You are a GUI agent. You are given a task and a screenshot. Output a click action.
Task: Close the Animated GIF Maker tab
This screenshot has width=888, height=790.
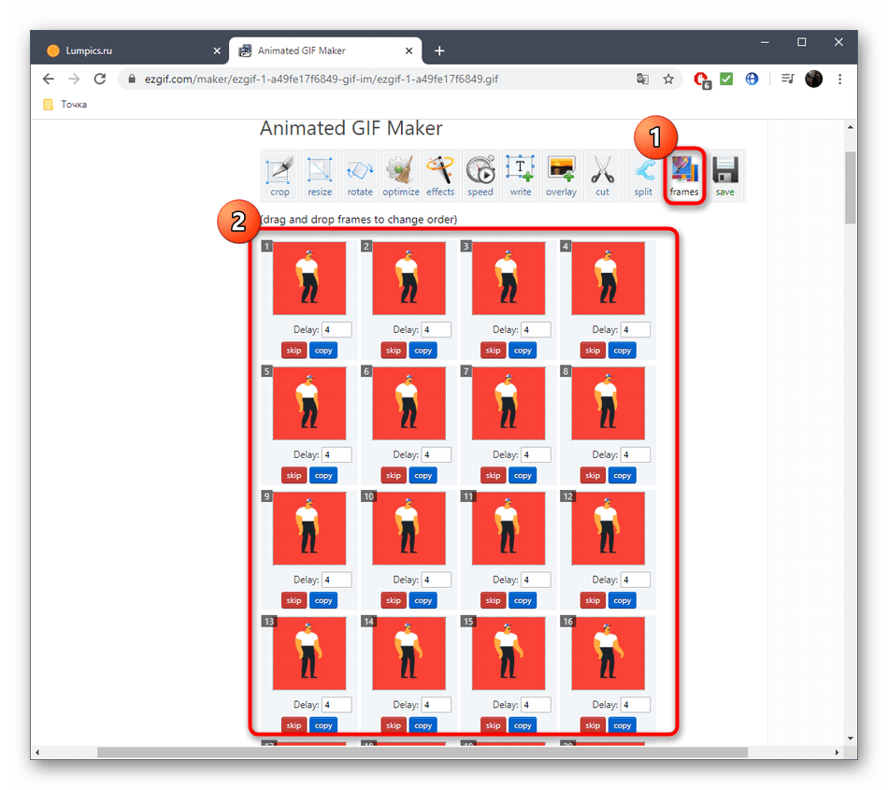408,50
